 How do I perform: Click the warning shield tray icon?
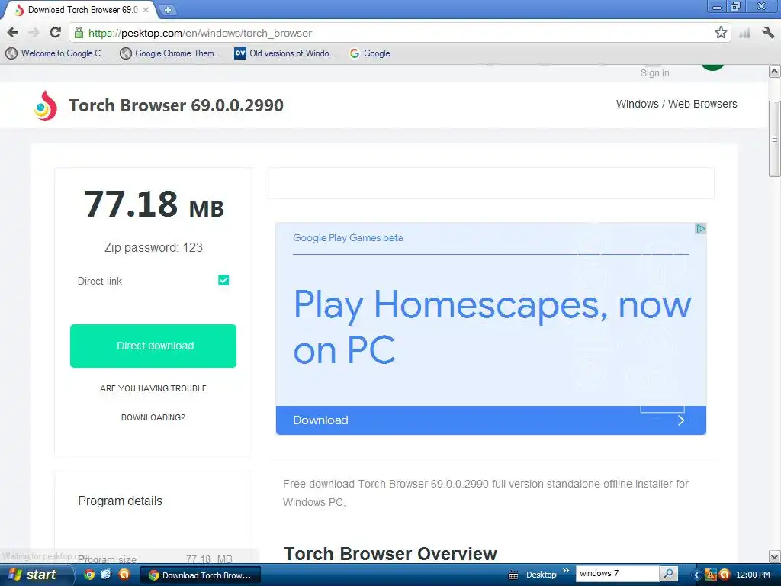710,575
